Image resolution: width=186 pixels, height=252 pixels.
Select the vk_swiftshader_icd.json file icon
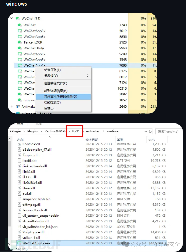click(20, 227)
